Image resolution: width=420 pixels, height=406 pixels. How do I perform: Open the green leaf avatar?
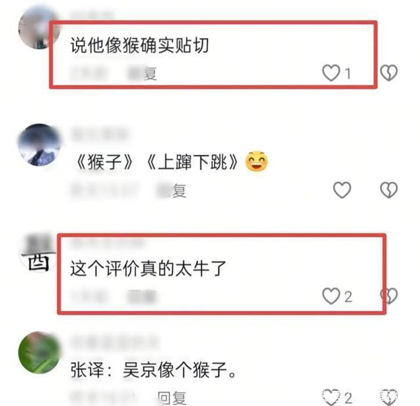[x=39, y=352]
